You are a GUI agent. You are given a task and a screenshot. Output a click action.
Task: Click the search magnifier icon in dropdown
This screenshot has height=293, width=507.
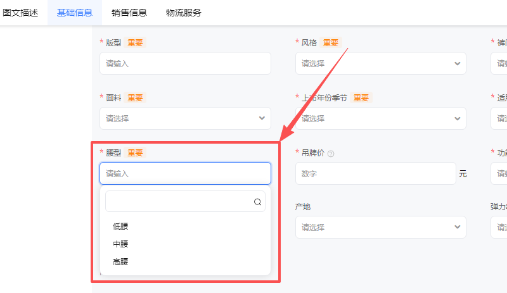point(257,202)
